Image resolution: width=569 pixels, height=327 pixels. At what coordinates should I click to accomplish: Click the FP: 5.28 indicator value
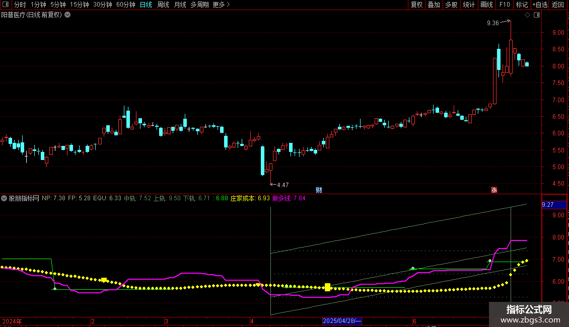tap(79, 198)
